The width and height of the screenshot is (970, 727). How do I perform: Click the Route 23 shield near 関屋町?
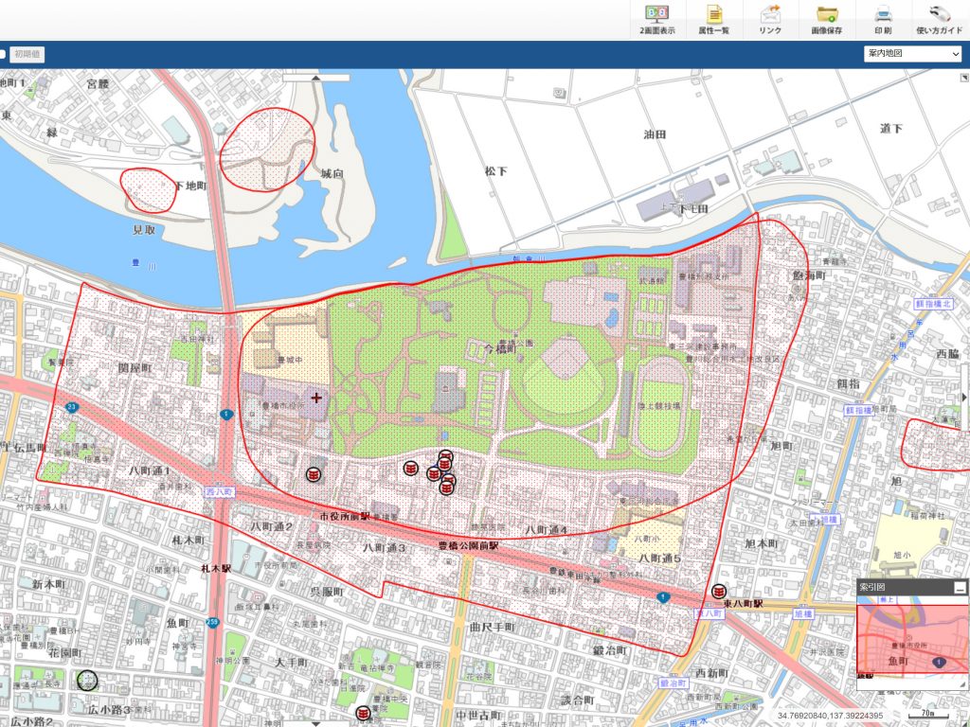(x=72, y=408)
